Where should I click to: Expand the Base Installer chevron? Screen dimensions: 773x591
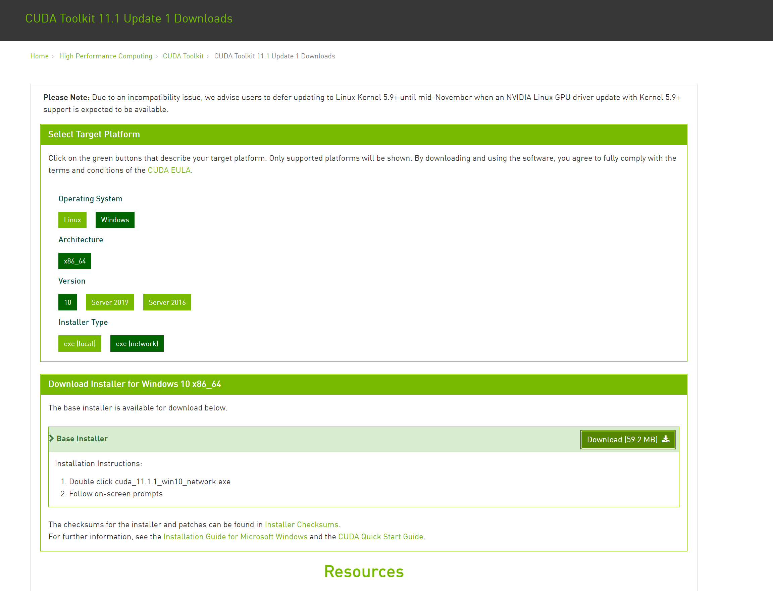point(52,438)
